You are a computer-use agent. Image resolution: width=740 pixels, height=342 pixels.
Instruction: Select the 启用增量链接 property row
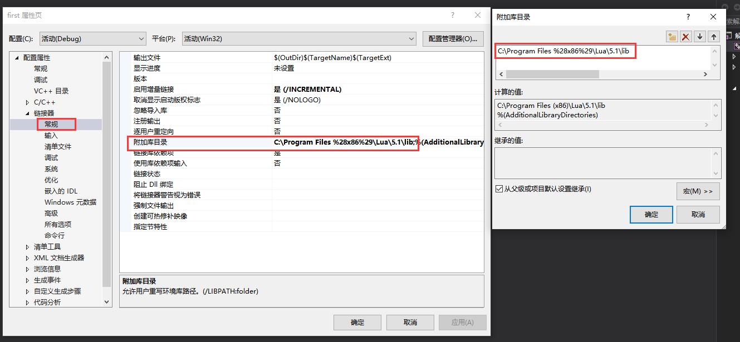coord(302,90)
